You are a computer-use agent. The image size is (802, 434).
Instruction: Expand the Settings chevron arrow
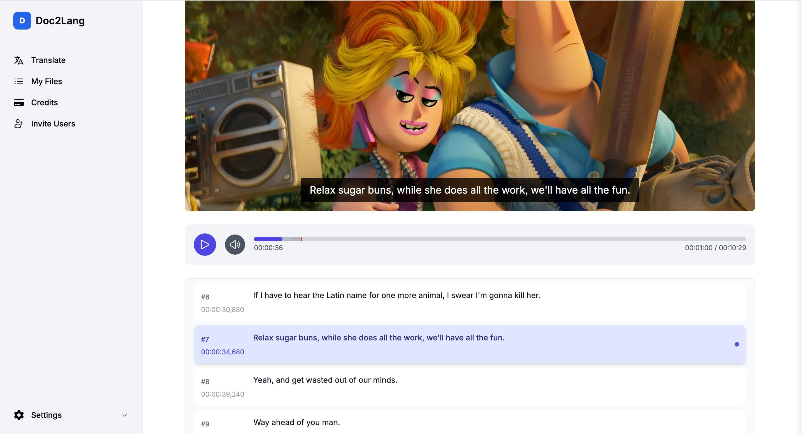[124, 415]
